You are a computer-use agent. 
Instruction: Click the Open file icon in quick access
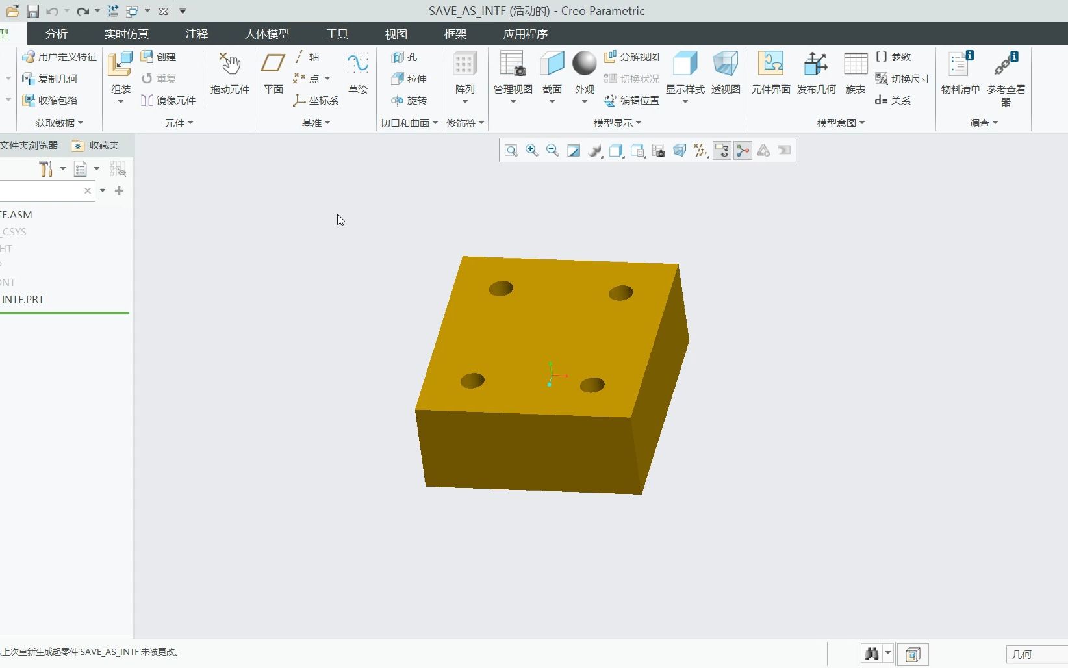[x=12, y=11]
